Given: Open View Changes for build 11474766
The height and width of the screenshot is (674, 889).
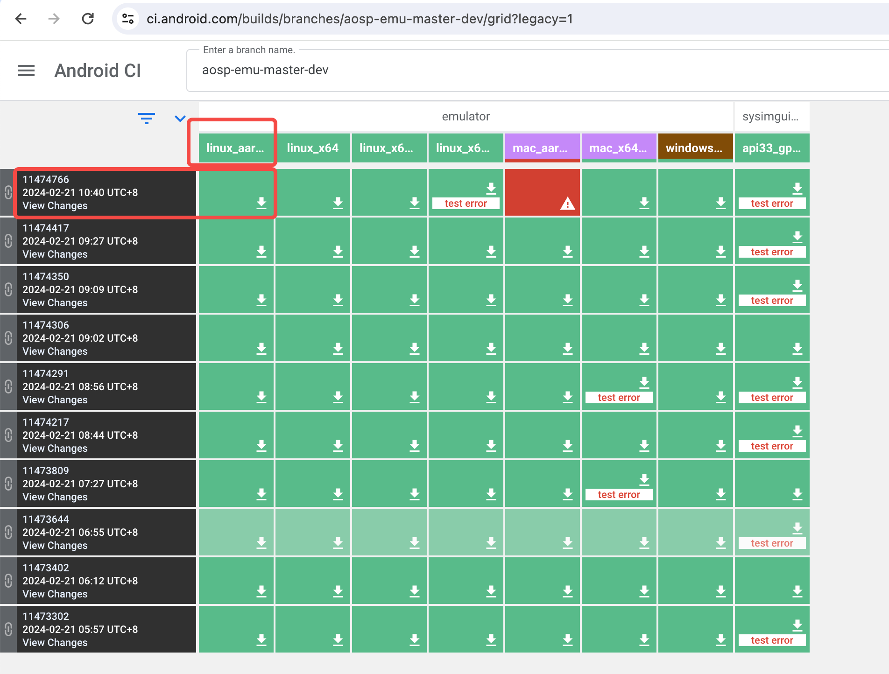Looking at the screenshot, I should tap(55, 206).
